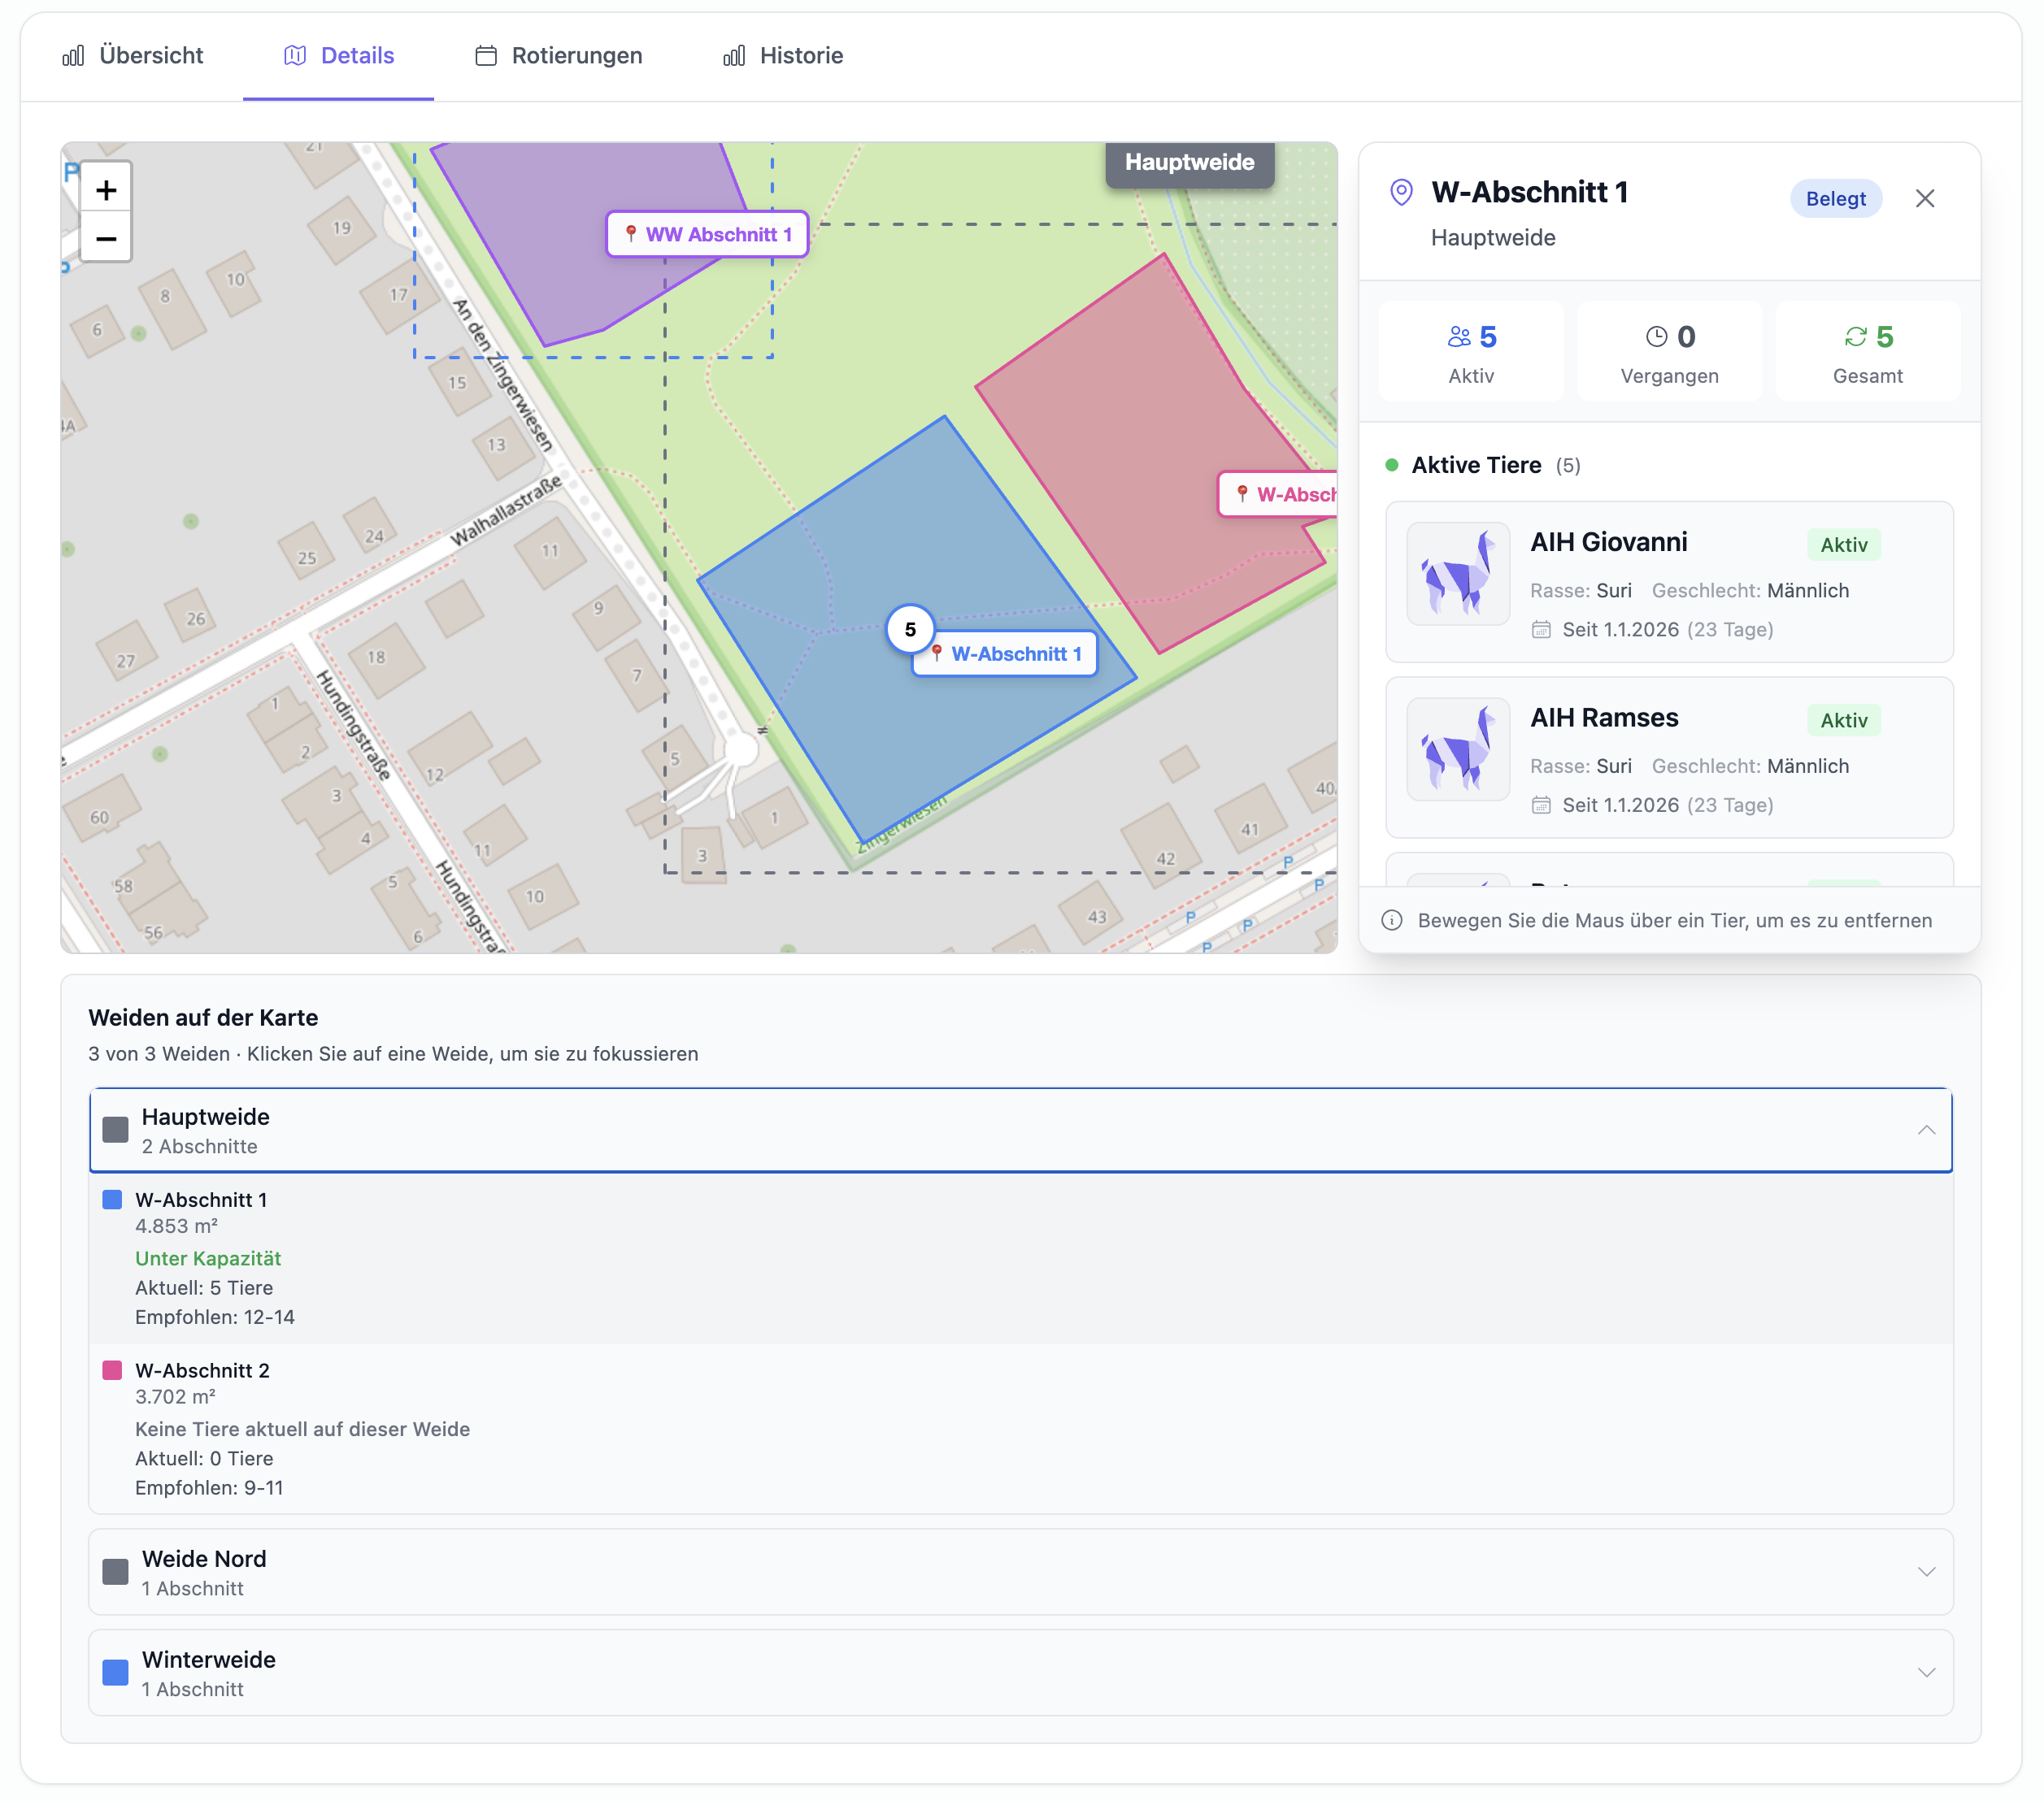Image resolution: width=2044 pixels, height=1801 pixels.
Task: Expand the Winterweide section
Action: tap(1925, 1672)
